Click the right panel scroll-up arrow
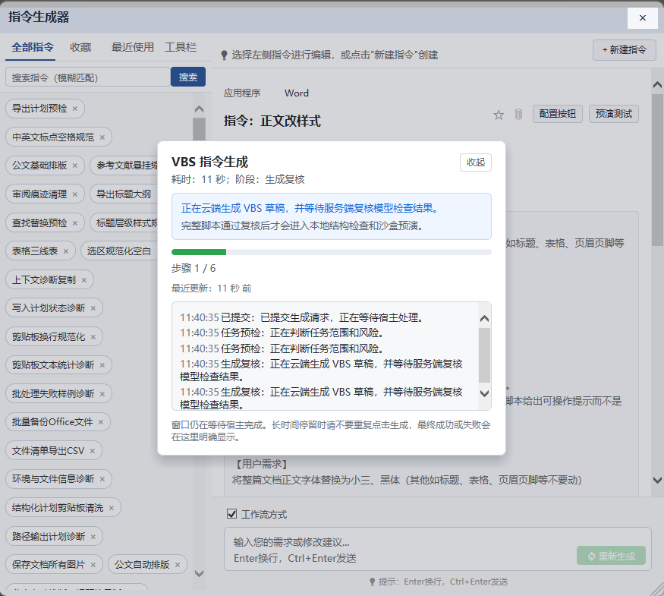This screenshot has height=596, width=664. pyautogui.click(x=657, y=85)
